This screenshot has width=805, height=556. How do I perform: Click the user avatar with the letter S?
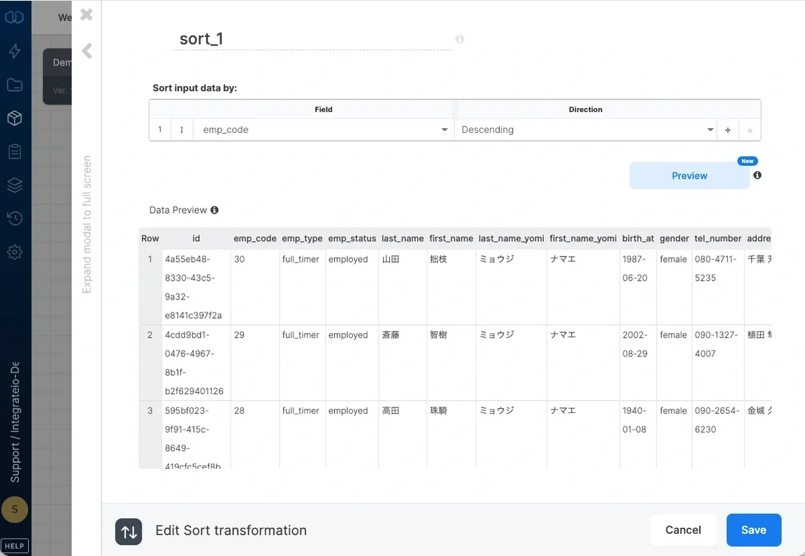pos(15,510)
